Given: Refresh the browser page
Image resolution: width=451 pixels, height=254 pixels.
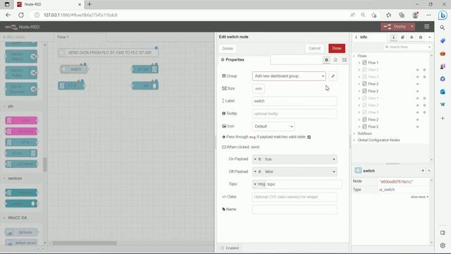Looking at the screenshot, I should click(x=21, y=15).
